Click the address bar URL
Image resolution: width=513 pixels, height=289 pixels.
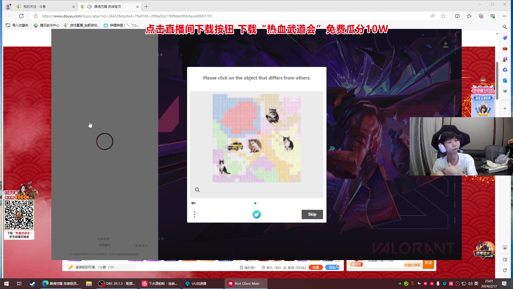tap(127, 16)
